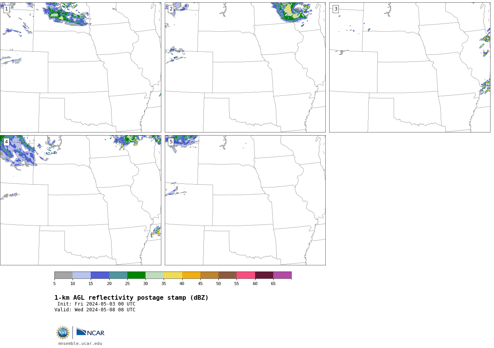Open ensemble member 3 reflectivity map
Viewport: 494px width, 348px height.
coord(409,68)
